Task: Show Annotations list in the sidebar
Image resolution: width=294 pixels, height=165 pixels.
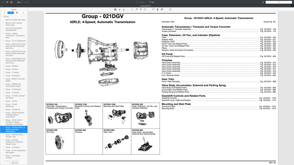Action: [17, 13]
